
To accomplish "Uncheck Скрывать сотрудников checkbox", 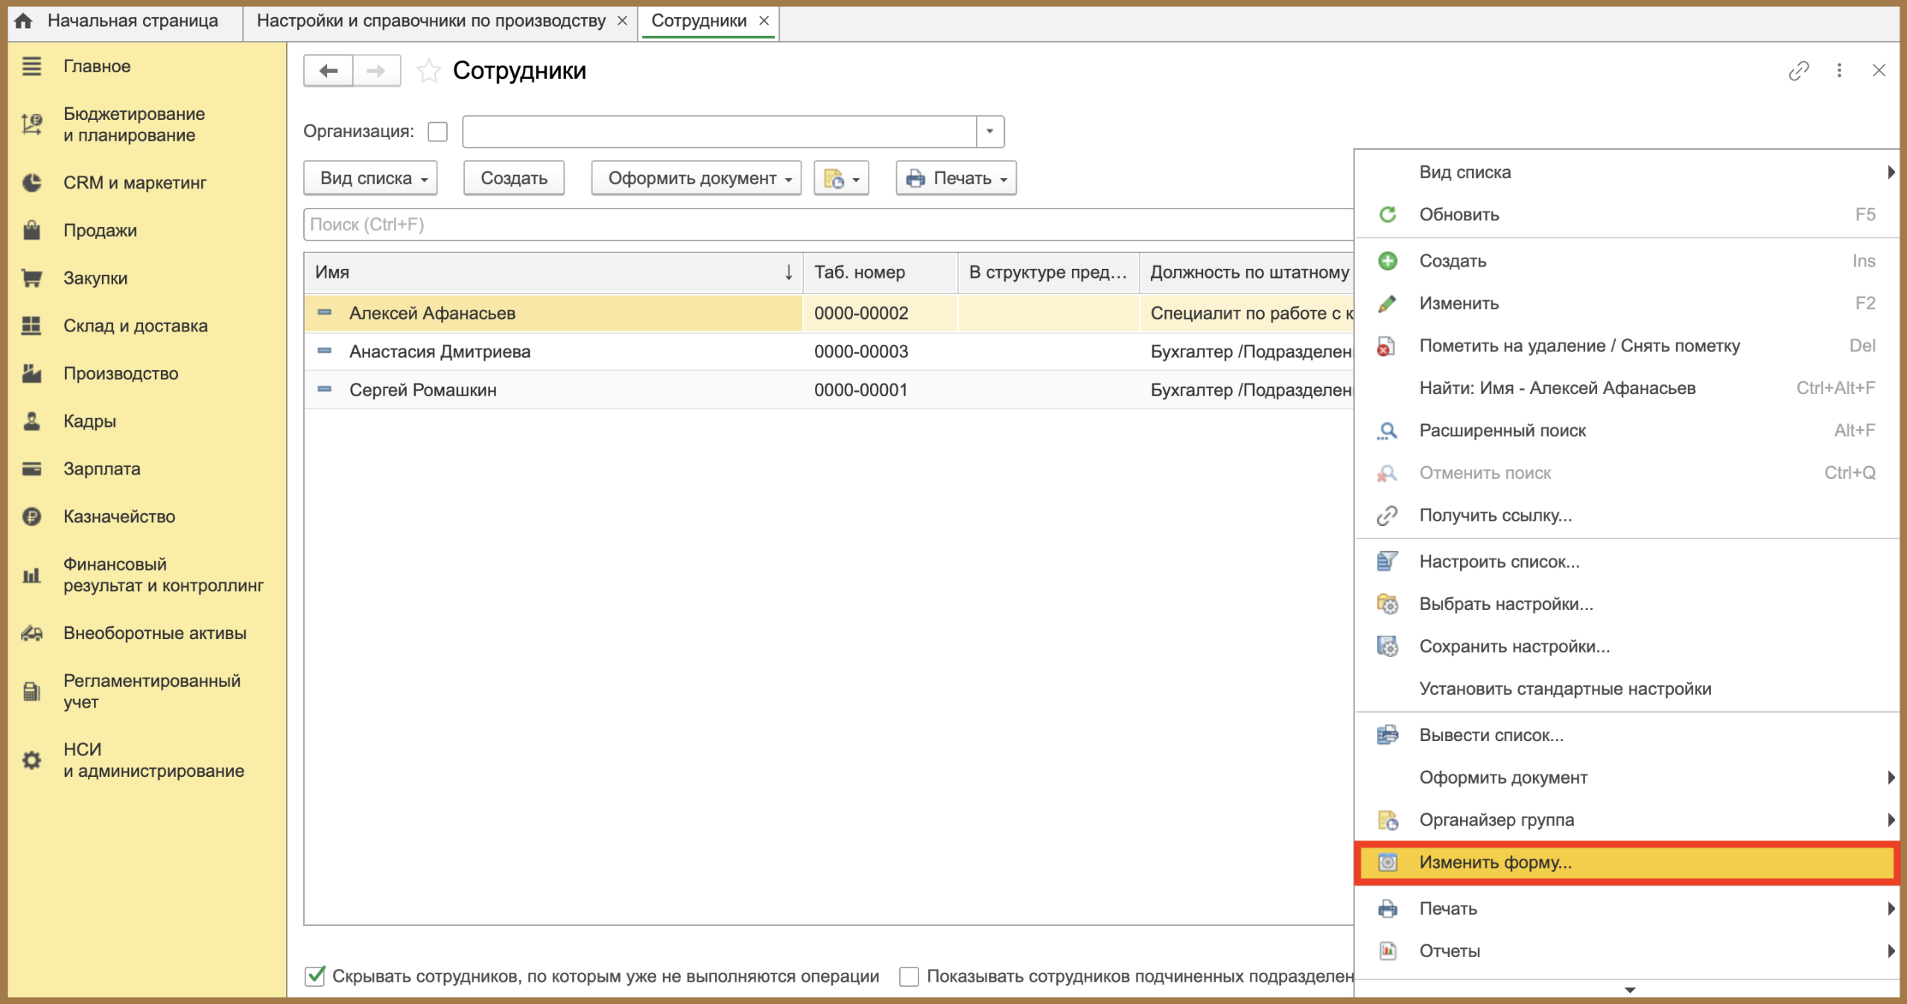I will pos(315,976).
